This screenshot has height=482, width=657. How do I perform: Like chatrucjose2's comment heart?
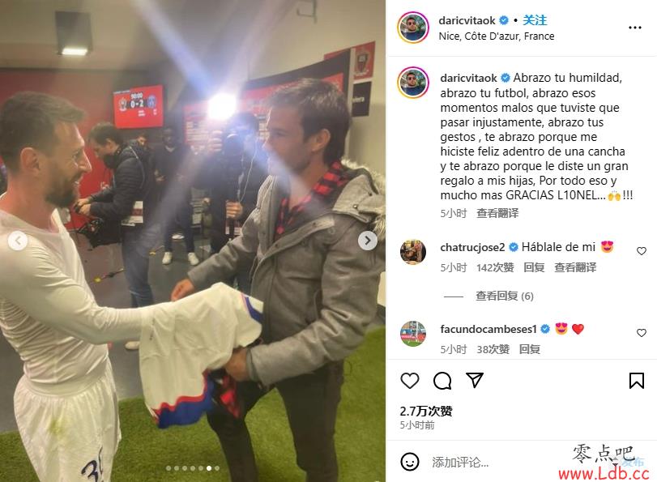click(641, 251)
